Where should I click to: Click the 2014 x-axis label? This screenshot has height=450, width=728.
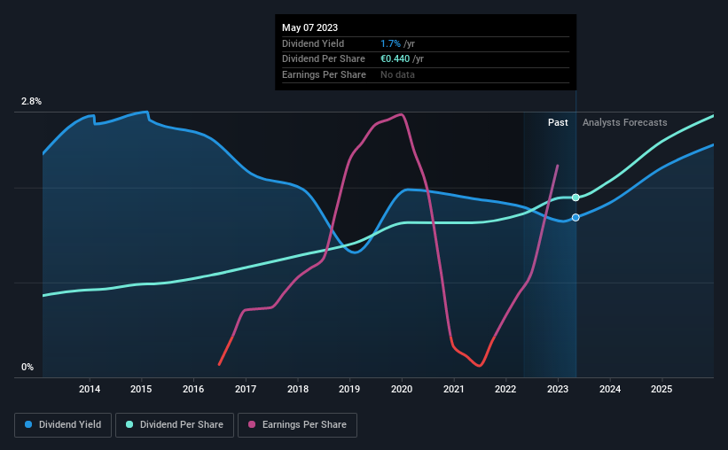(90, 389)
